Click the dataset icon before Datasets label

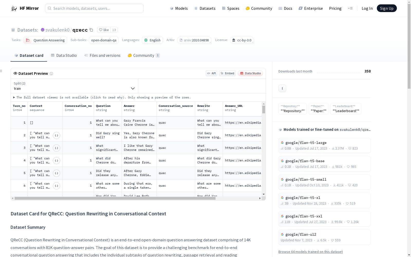click(x=13, y=30)
